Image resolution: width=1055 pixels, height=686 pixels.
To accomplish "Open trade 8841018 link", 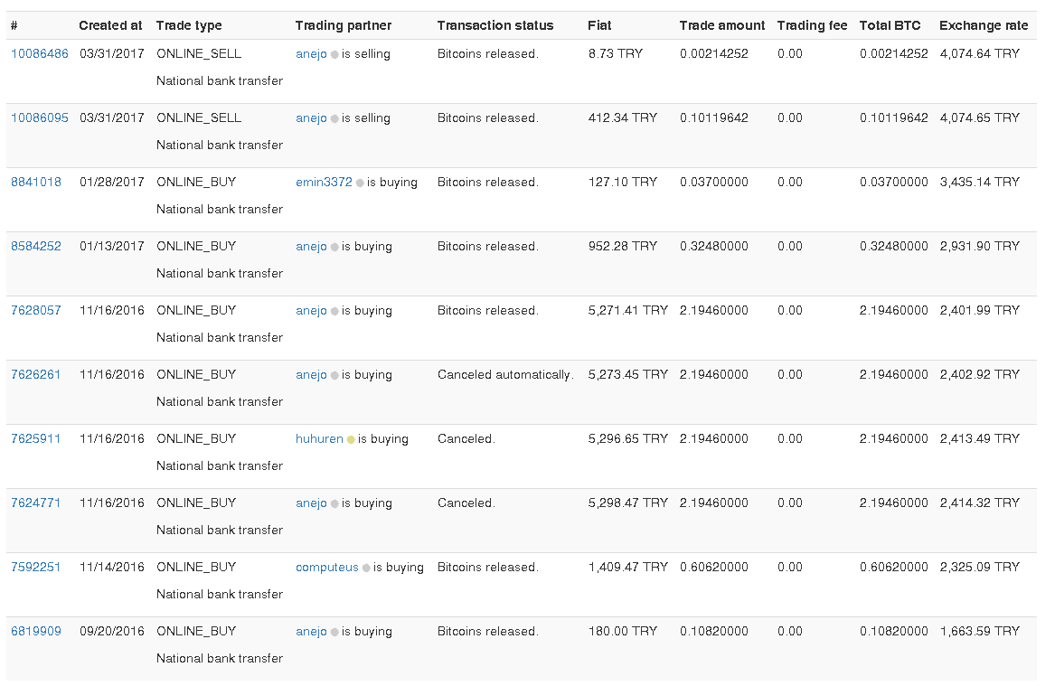I will [x=35, y=182].
